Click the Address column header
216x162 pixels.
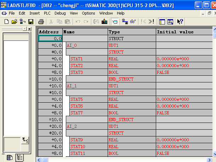tap(50, 32)
